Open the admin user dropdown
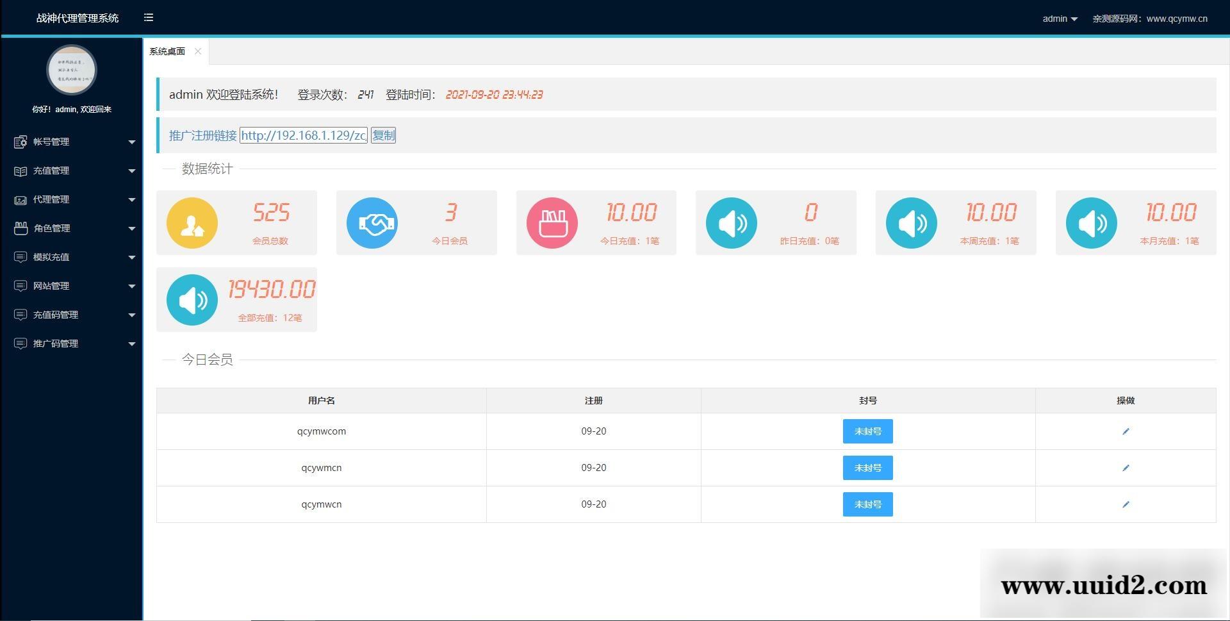This screenshot has height=621, width=1230. pos(1060,19)
